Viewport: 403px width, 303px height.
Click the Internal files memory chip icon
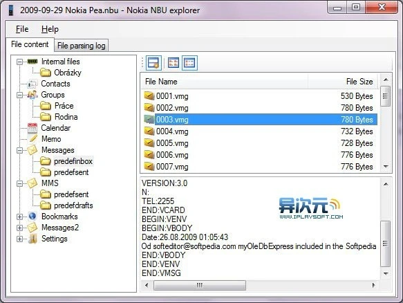(x=32, y=62)
